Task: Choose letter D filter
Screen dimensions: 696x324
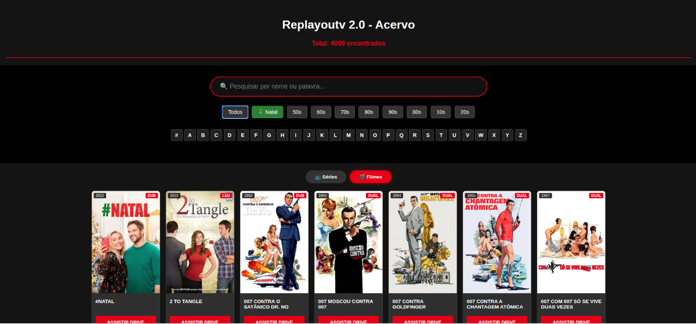Action: (230, 135)
